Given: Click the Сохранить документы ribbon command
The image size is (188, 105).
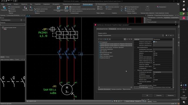Looking at the screenshot, I should tap(76, 11).
